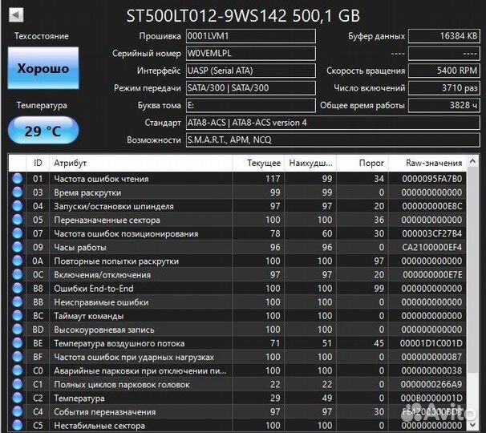Click the scrollbar down arrow
This screenshot has width=486, height=433.
point(472,424)
